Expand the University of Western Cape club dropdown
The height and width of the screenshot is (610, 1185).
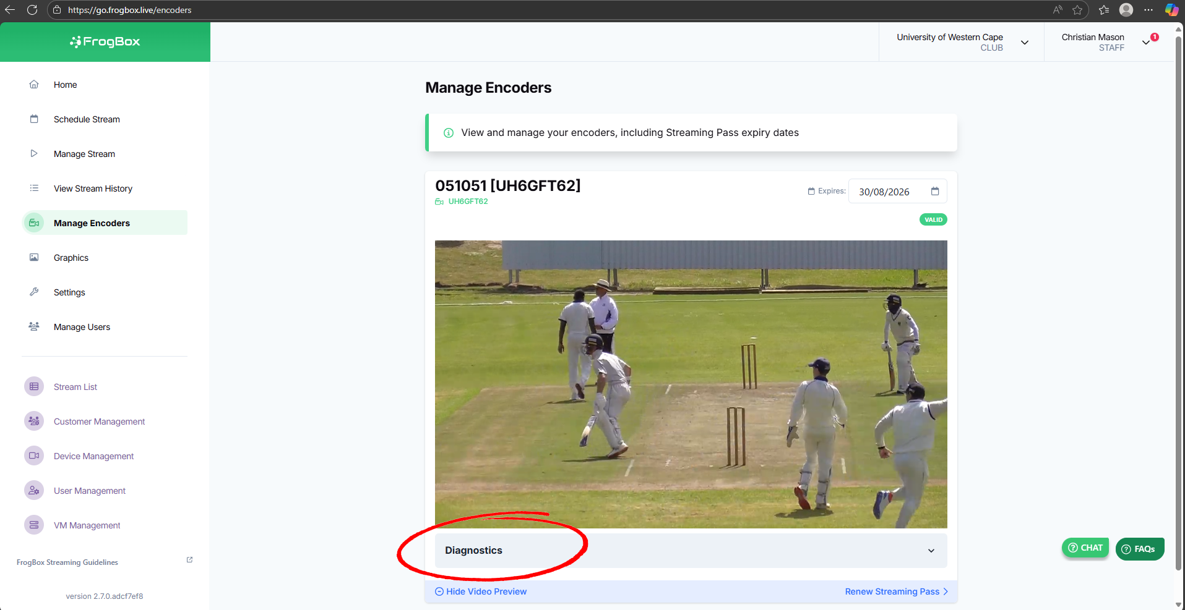click(1025, 43)
